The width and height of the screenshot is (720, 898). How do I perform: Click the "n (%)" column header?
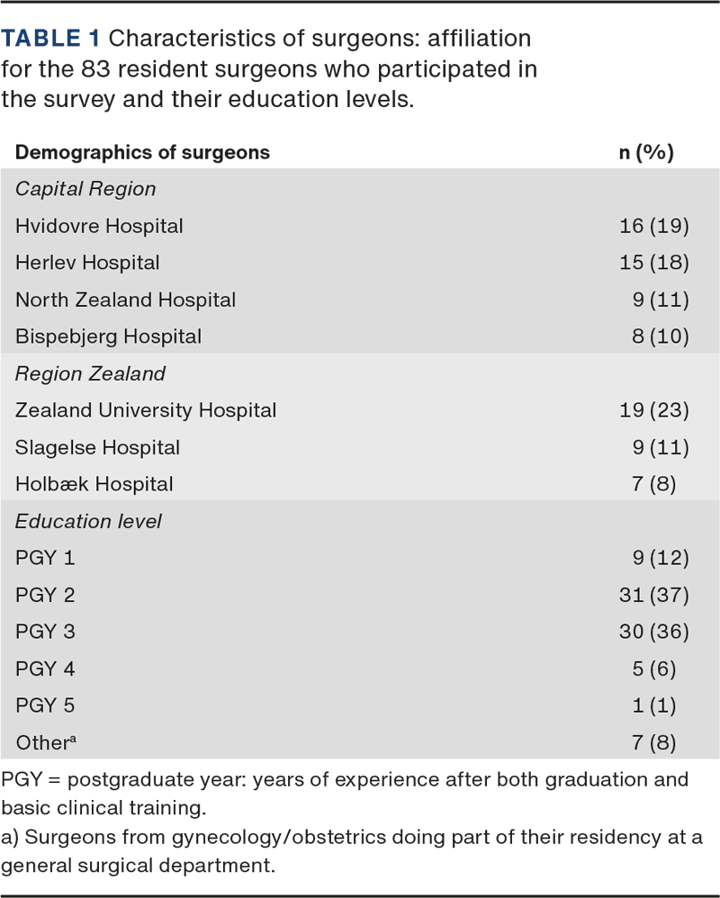(645, 152)
